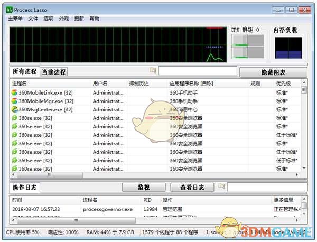The image size is (317, 242).
Task: Click the 360MobileLink.exe process icon
Action: pos(14,92)
